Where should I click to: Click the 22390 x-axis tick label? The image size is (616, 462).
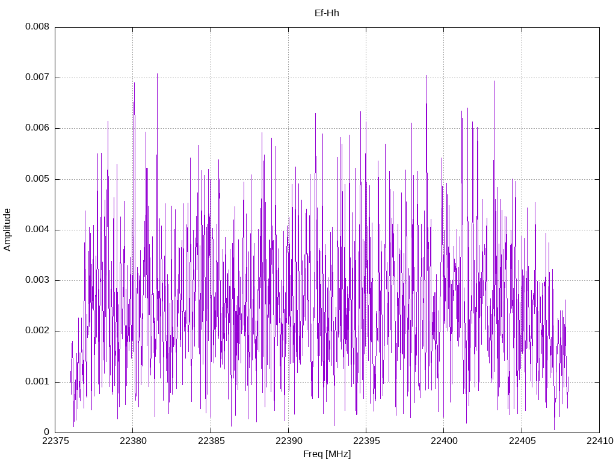[288, 441]
